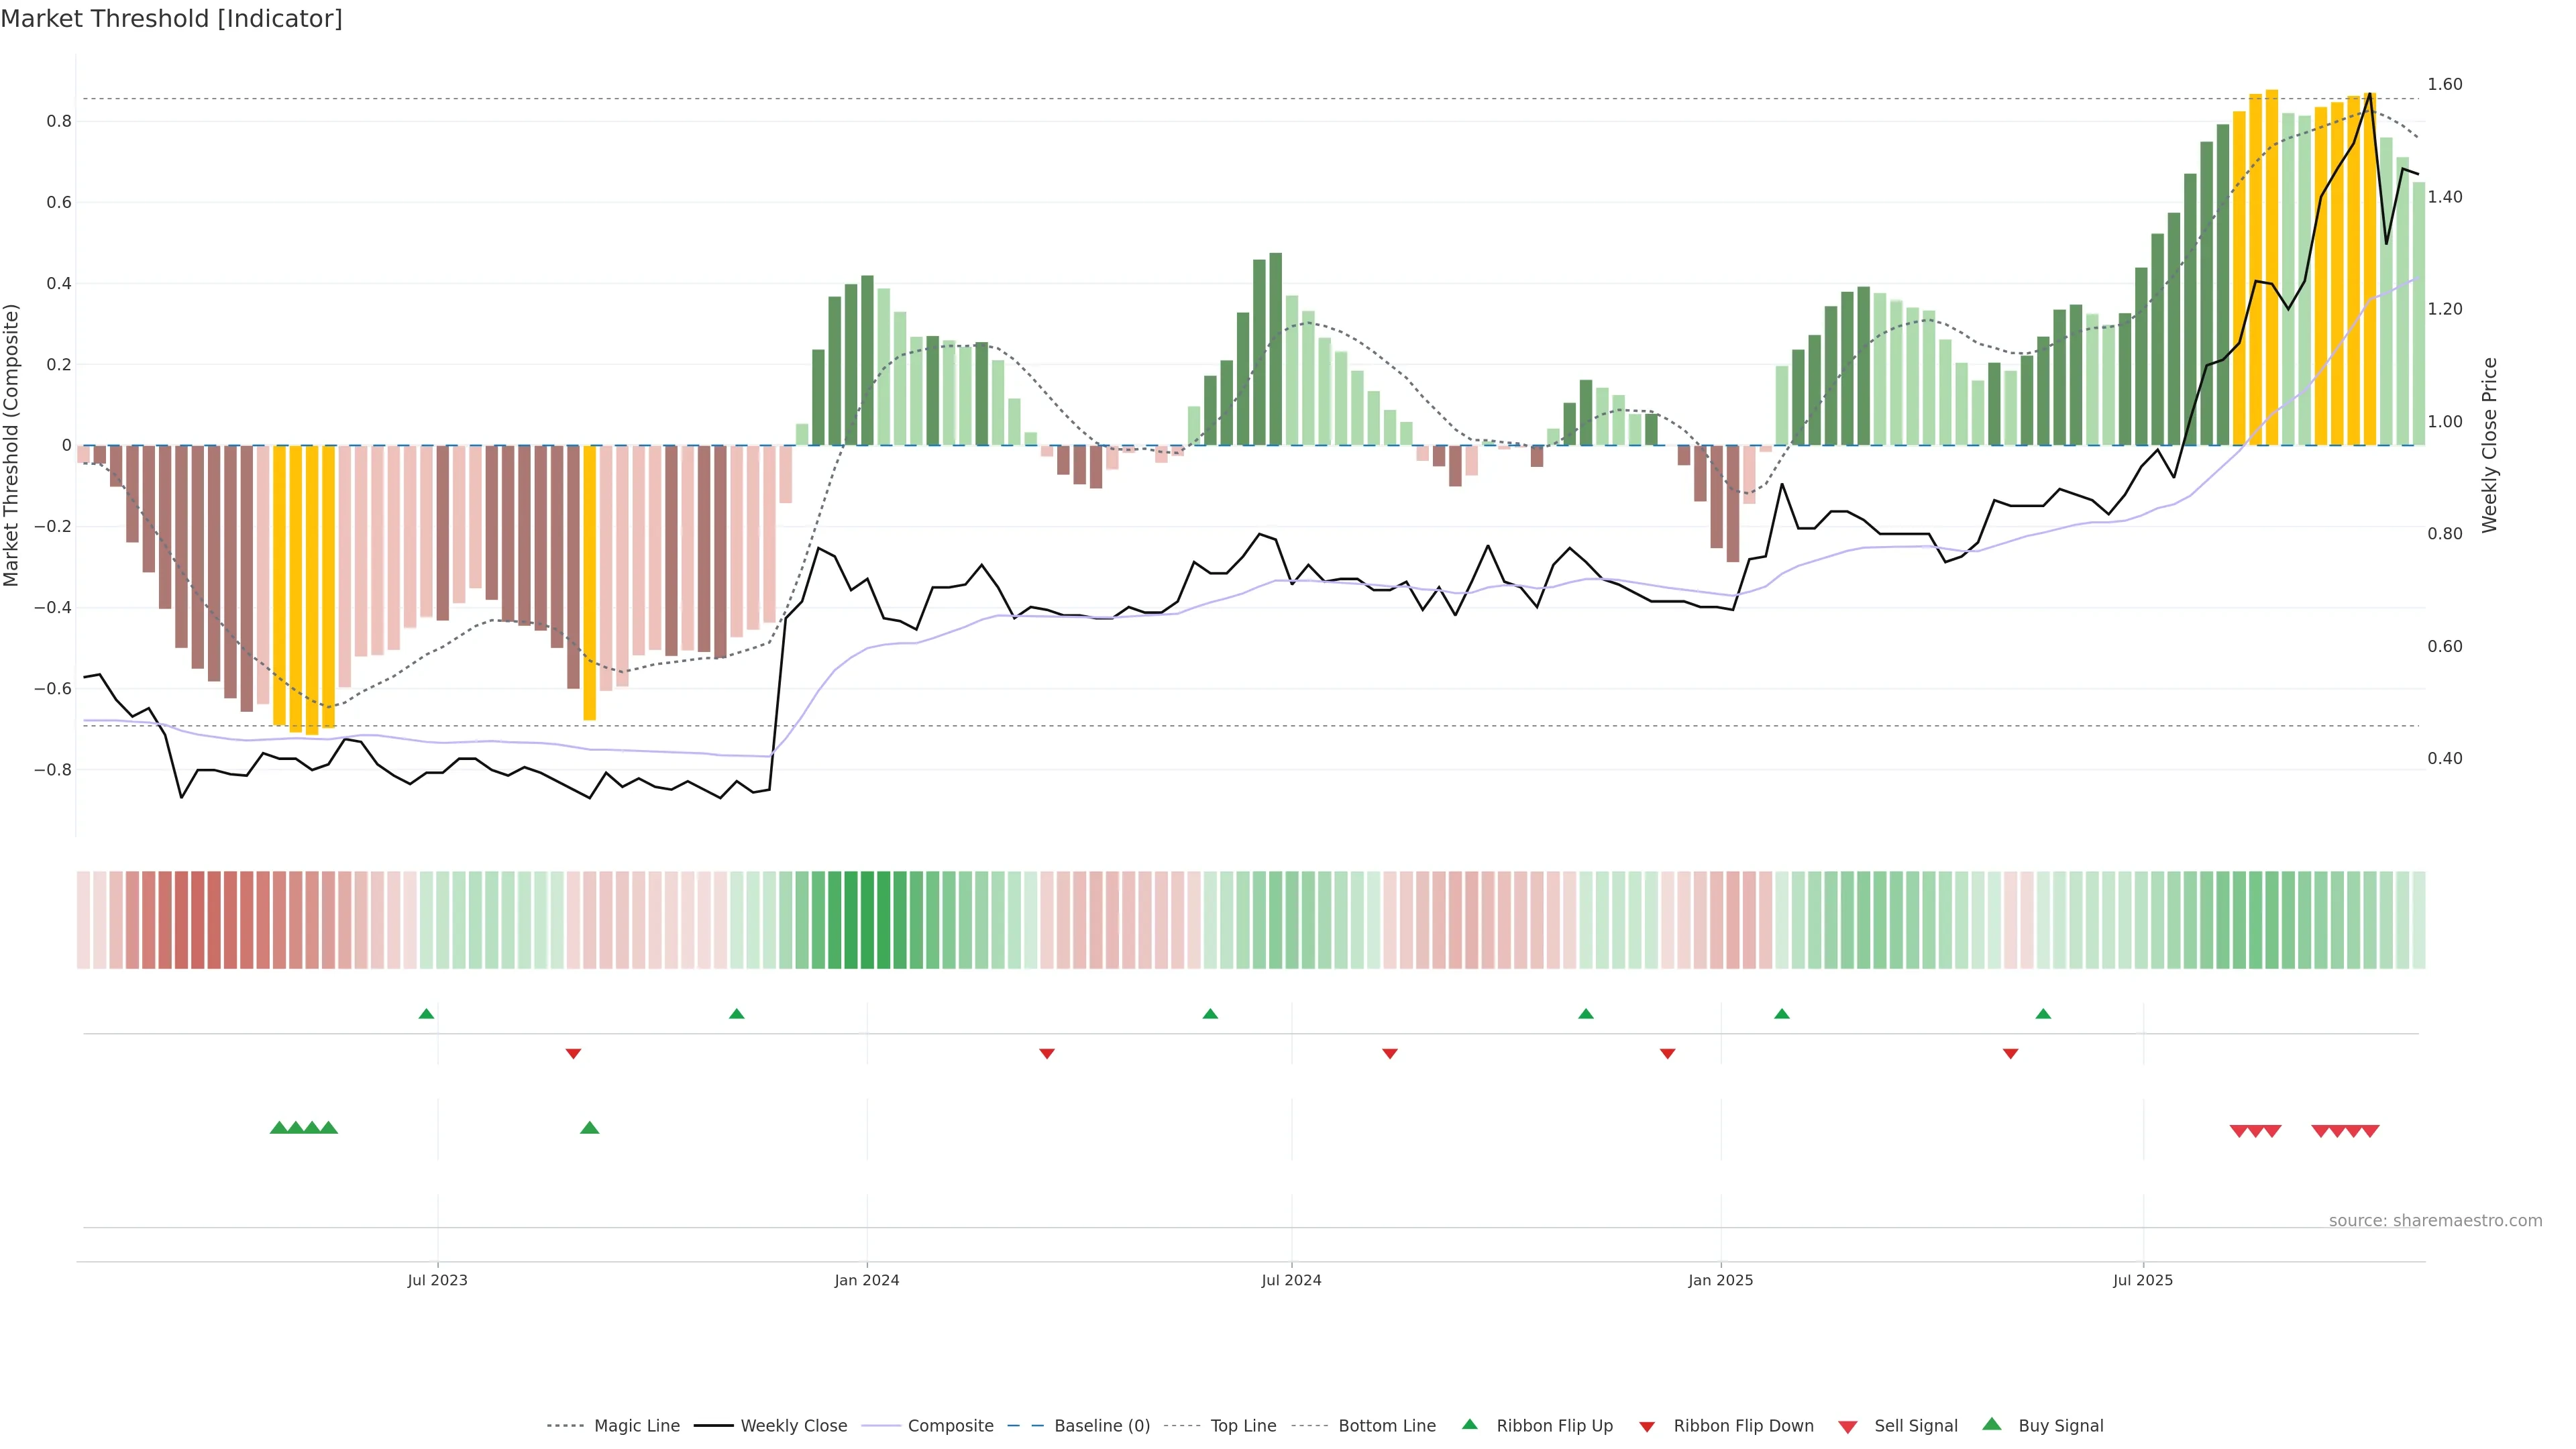Click the Market Threshold [Indicator] title
The width and height of the screenshot is (2576, 1449).
171,19
